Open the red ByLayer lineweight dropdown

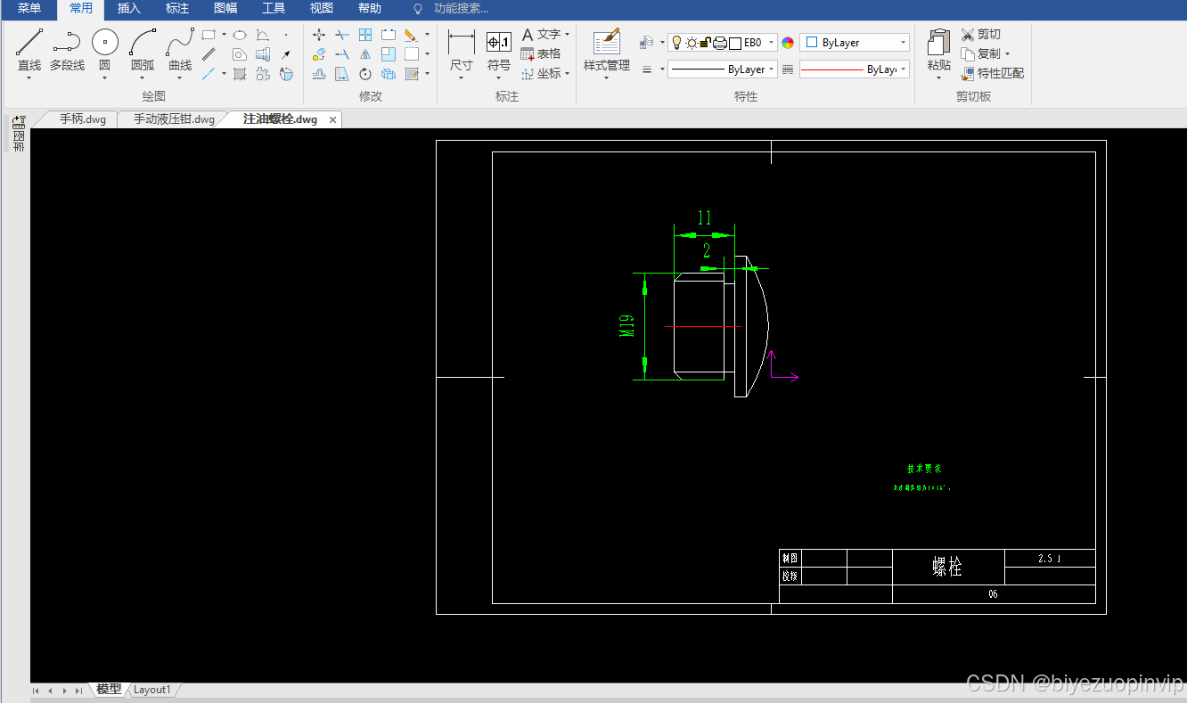pyautogui.click(x=903, y=69)
